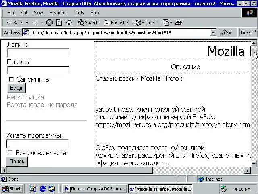This screenshot has height=194, width=258.
Task: Open the File menu
Action: (x=10, y=13)
